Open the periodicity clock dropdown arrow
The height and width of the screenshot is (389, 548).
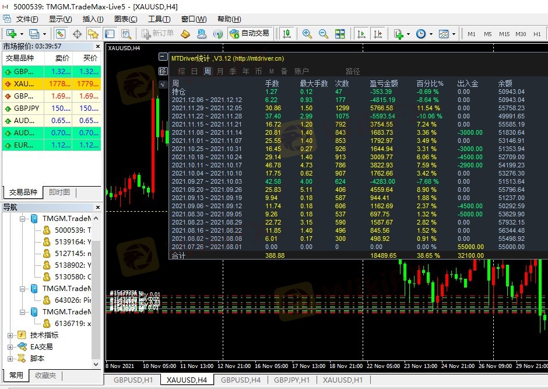(430, 34)
